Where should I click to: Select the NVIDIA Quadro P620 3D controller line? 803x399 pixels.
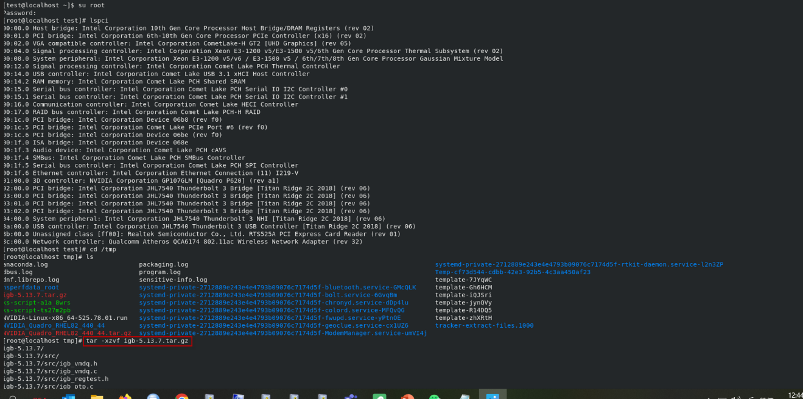click(x=141, y=180)
